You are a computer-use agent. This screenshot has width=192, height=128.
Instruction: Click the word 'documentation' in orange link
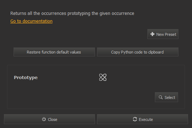(x=37, y=21)
